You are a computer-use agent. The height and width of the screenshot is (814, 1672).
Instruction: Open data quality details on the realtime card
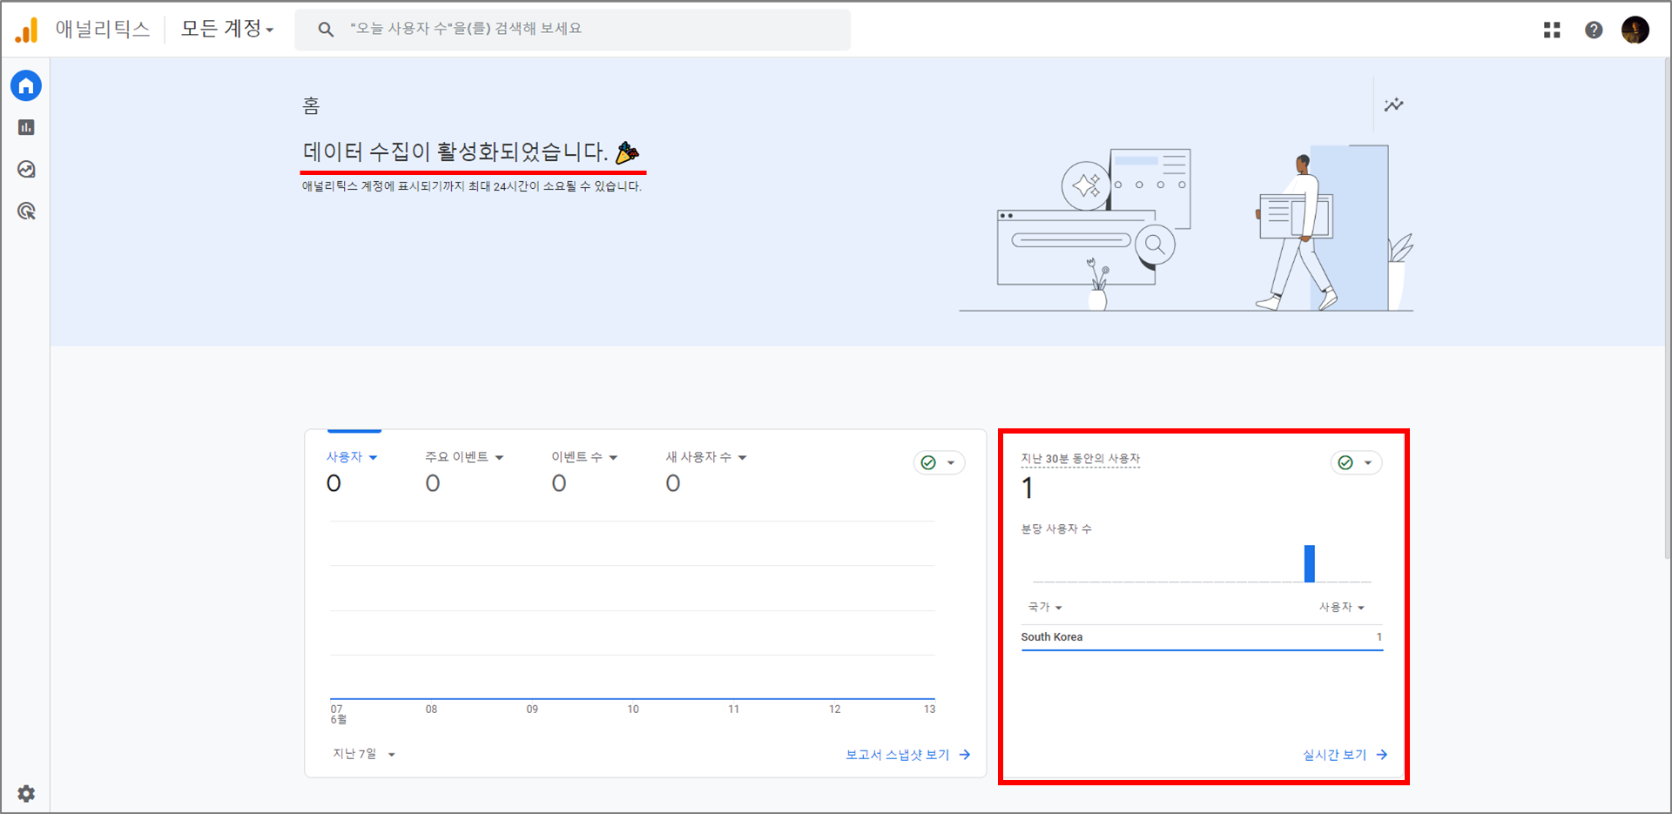click(1356, 462)
